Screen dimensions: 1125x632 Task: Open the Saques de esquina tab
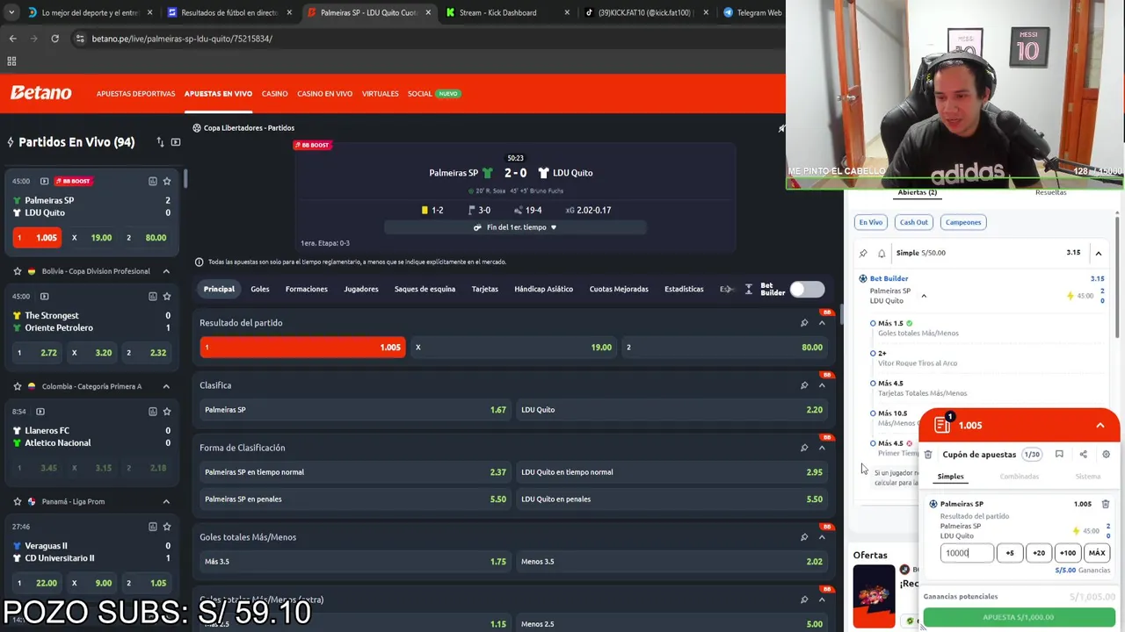425,289
